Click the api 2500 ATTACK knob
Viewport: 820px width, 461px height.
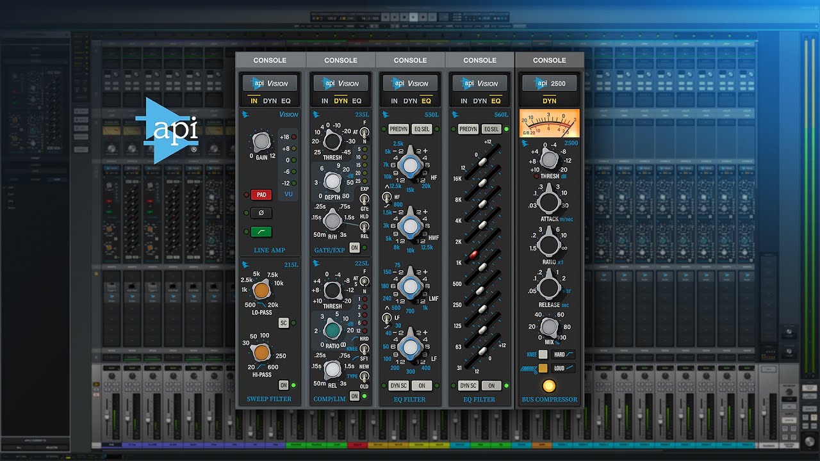point(548,202)
